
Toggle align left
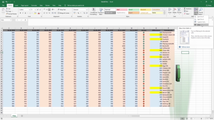click(x=44, y=13)
